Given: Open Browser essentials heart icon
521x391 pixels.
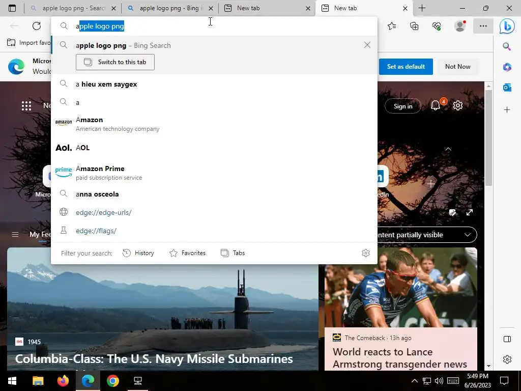Looking at the screenshot, I should click(x=437, y=26).
